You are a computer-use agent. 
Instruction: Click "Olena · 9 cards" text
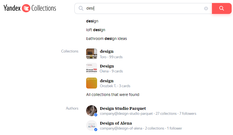(111, 71)
